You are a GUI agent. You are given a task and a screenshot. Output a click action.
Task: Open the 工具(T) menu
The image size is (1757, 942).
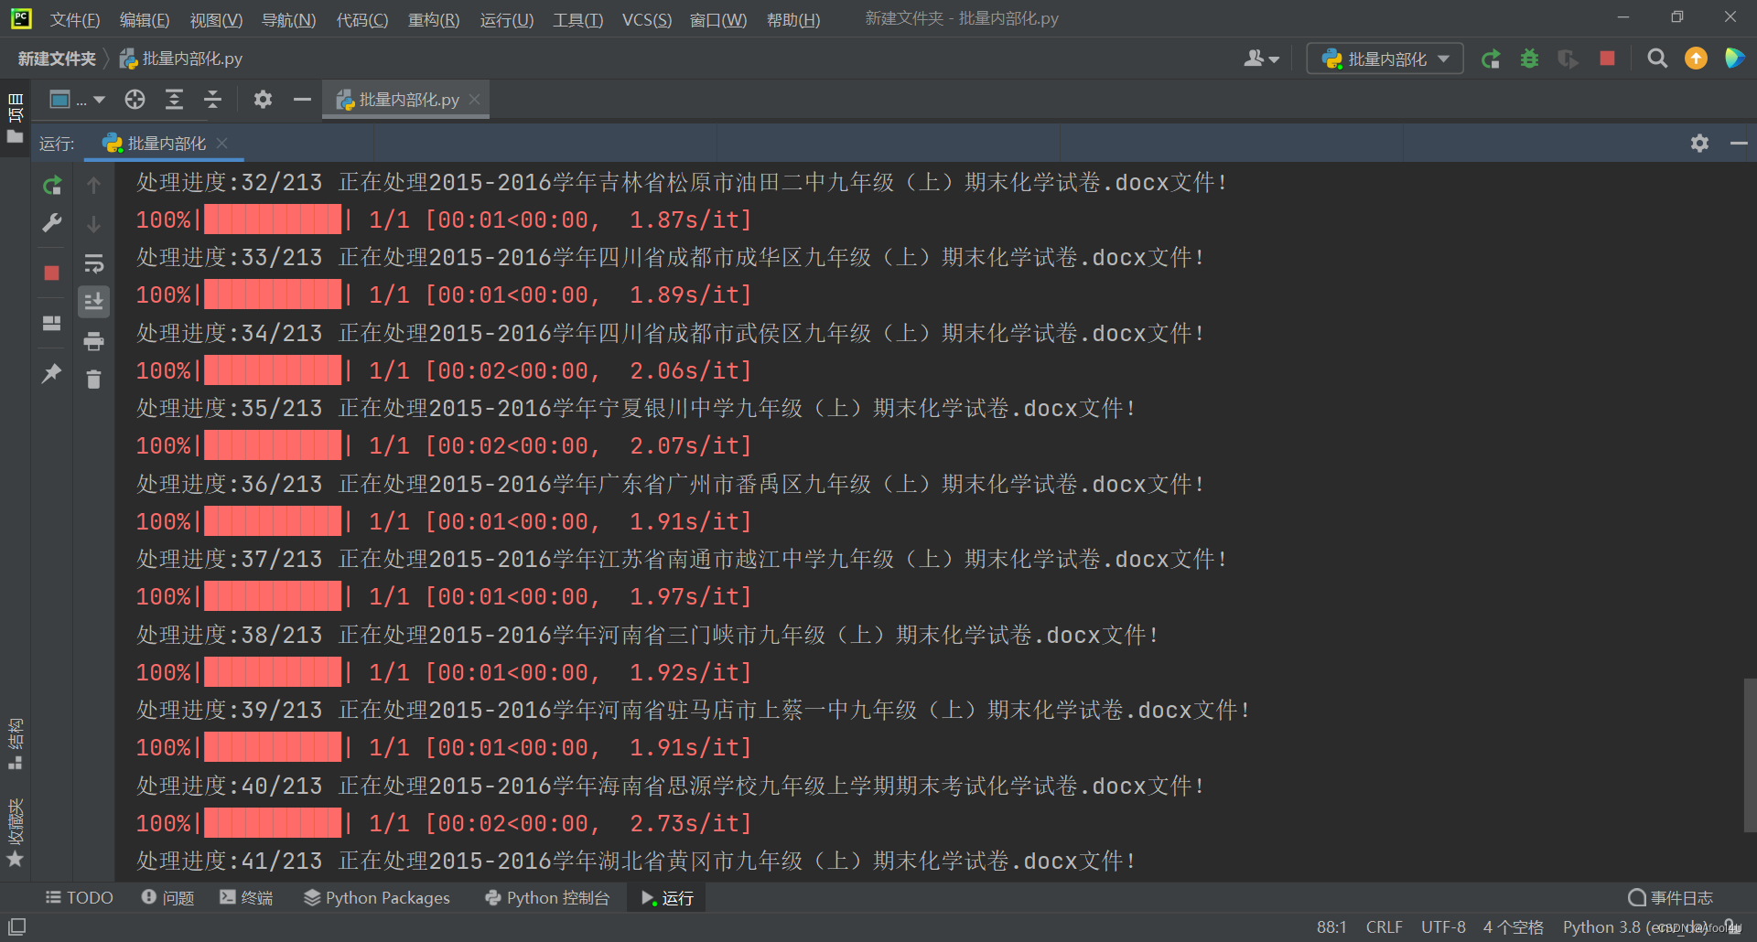(577, 20)
